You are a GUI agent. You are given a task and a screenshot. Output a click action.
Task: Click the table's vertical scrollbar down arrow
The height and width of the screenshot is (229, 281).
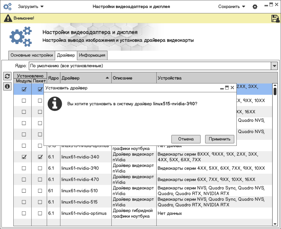point(275,223)
